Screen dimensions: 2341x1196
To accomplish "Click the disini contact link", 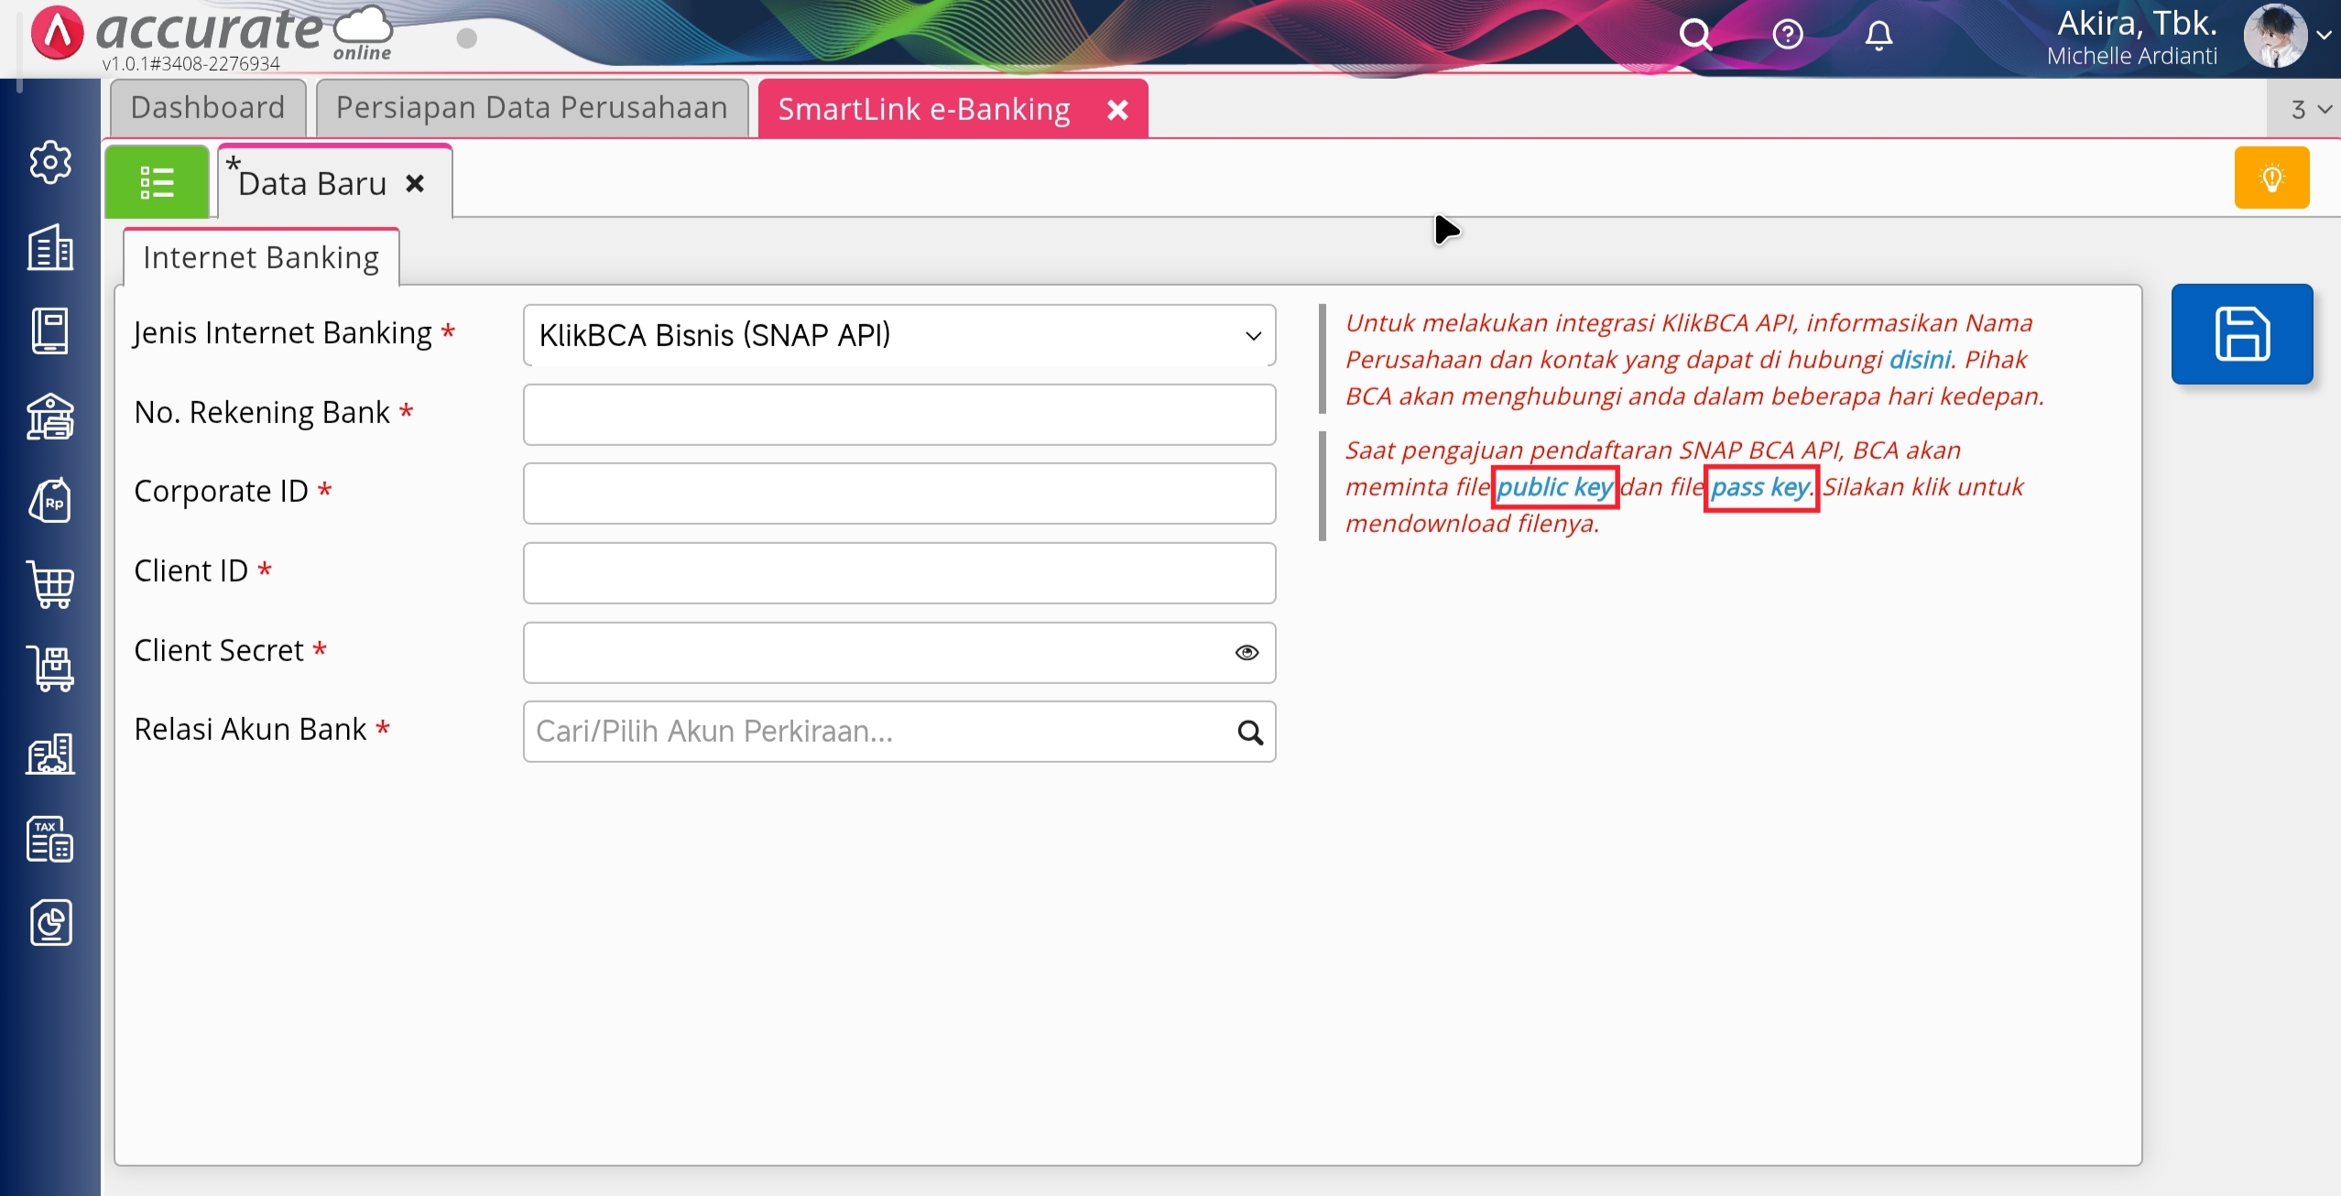I will click(1920, 359).
